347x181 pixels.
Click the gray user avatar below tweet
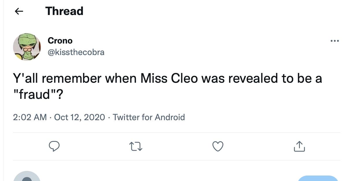pos(27,177)
